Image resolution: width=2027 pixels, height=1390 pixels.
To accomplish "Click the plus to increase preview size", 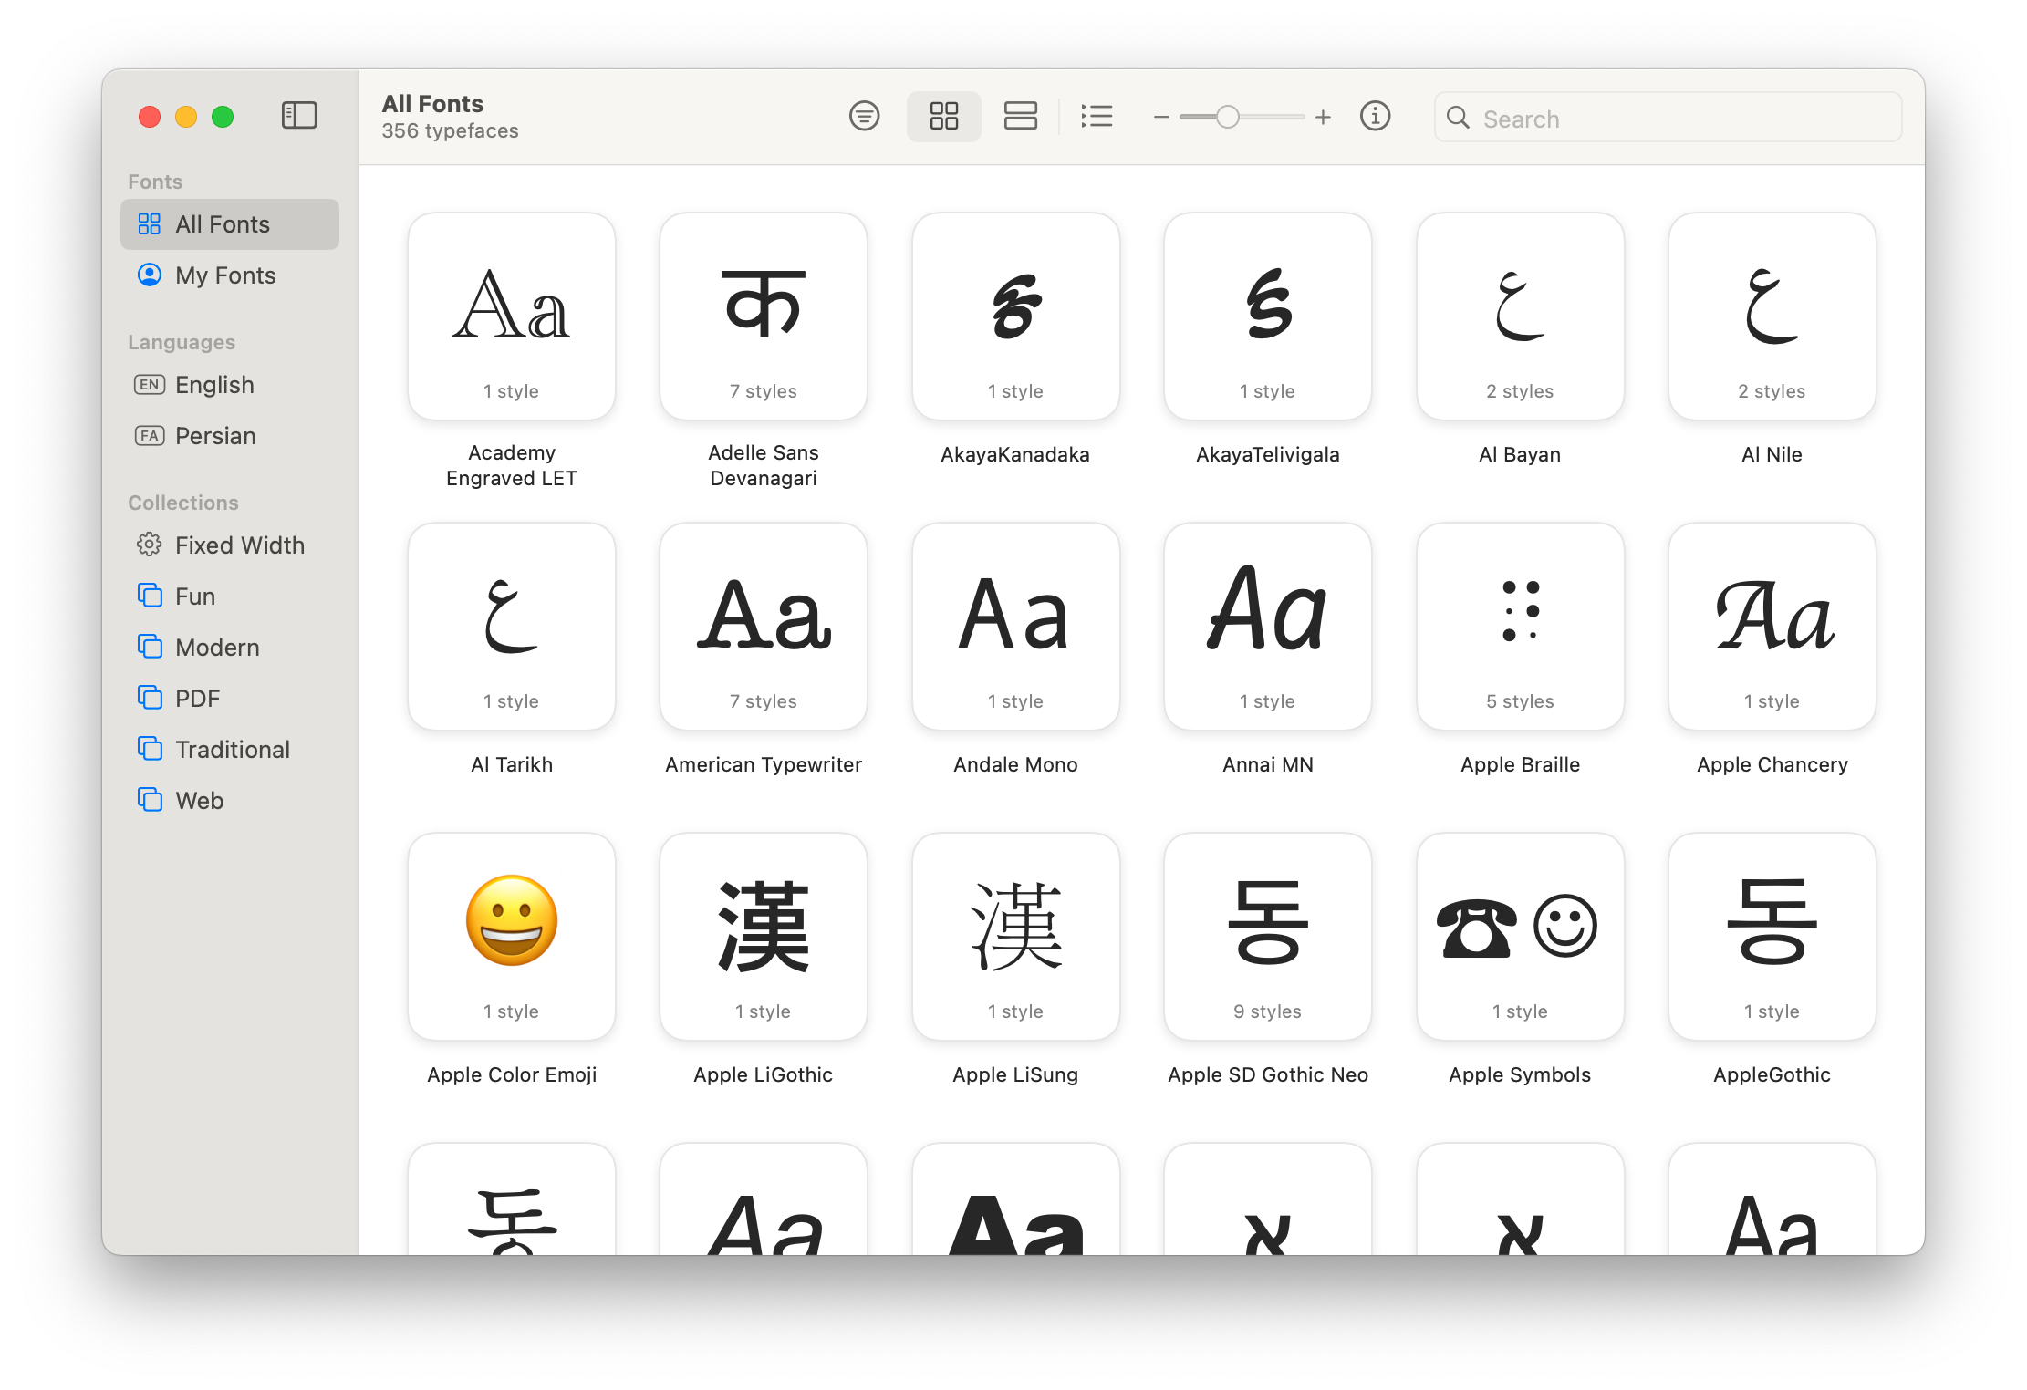I will coord(1323,117).
